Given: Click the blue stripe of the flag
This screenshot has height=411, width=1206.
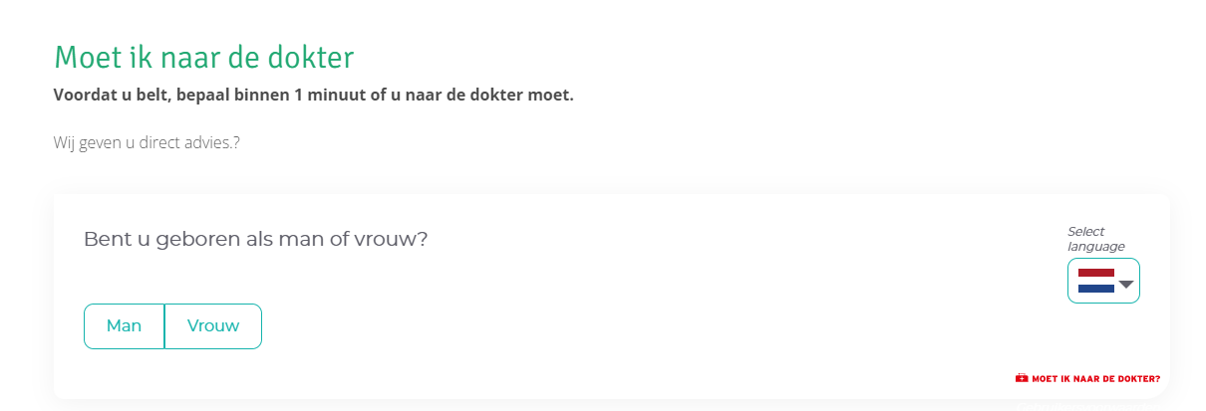Looking at the screenshot, I should pos(1096,289).
